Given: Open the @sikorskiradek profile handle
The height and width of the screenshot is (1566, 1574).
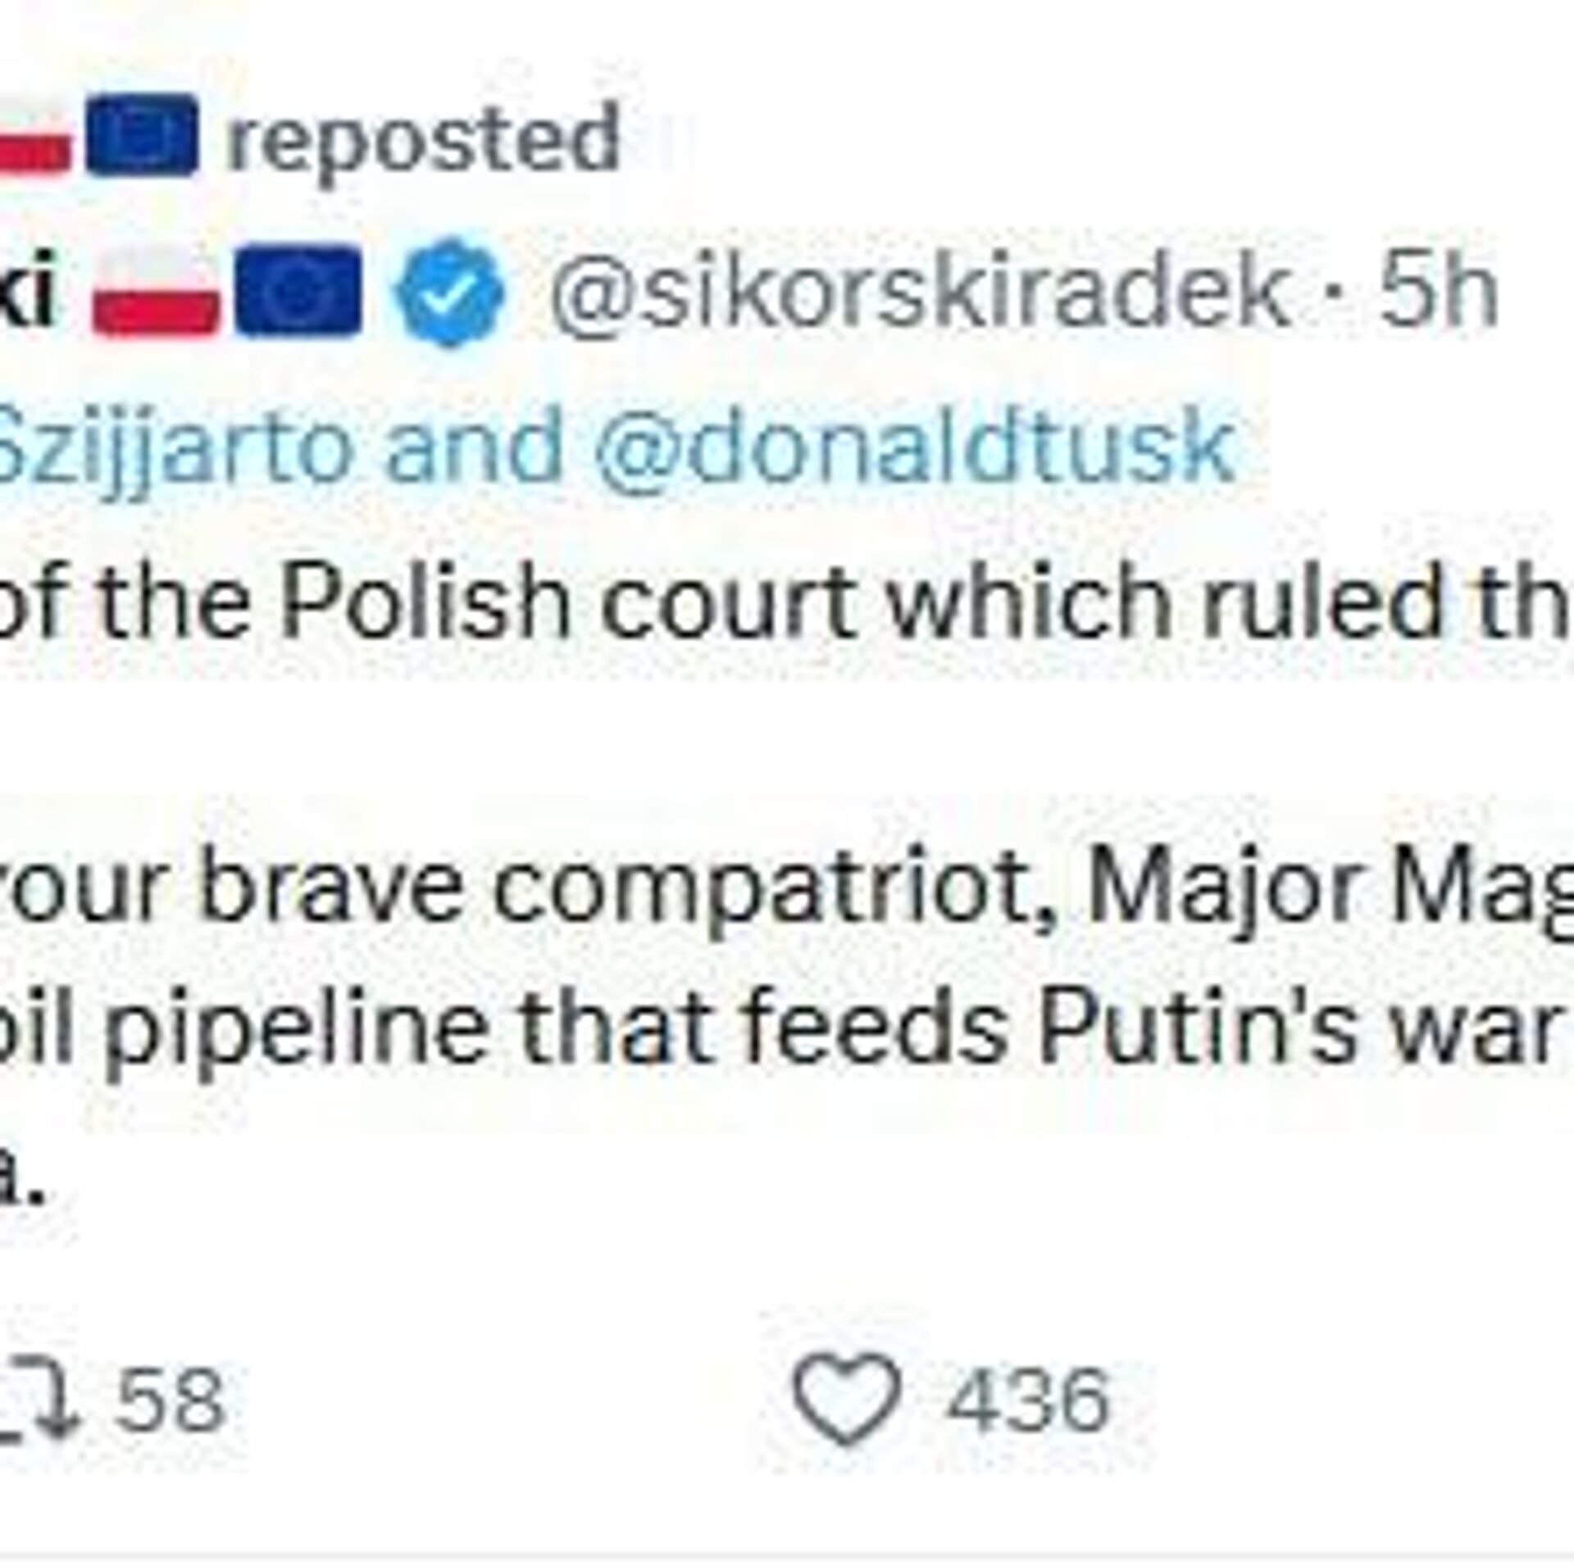Looking at the screenshot, I should pos(917,291).
